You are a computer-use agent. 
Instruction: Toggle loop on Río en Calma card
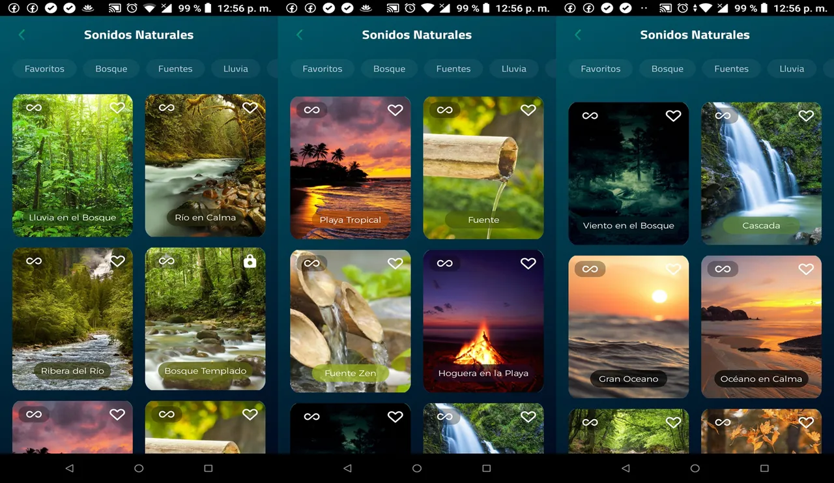(167, 108)
